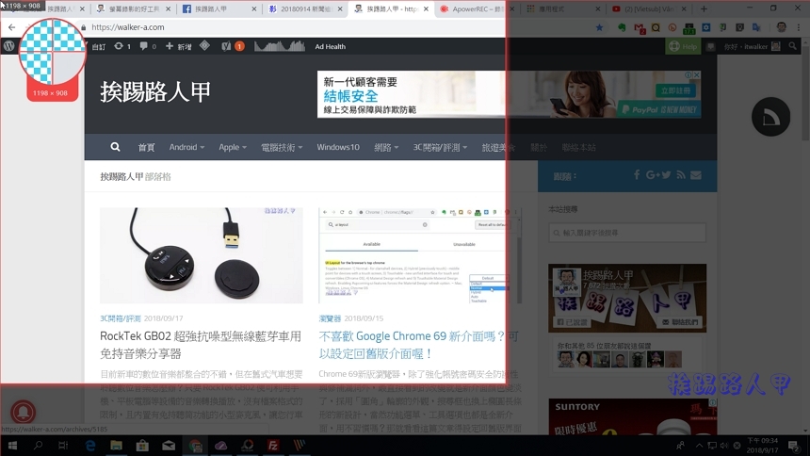The height and width of the screenshot is (456, 810).
Task: Click the blue gear extension icon
Action: pyautogui.click(x=705, y=27)
